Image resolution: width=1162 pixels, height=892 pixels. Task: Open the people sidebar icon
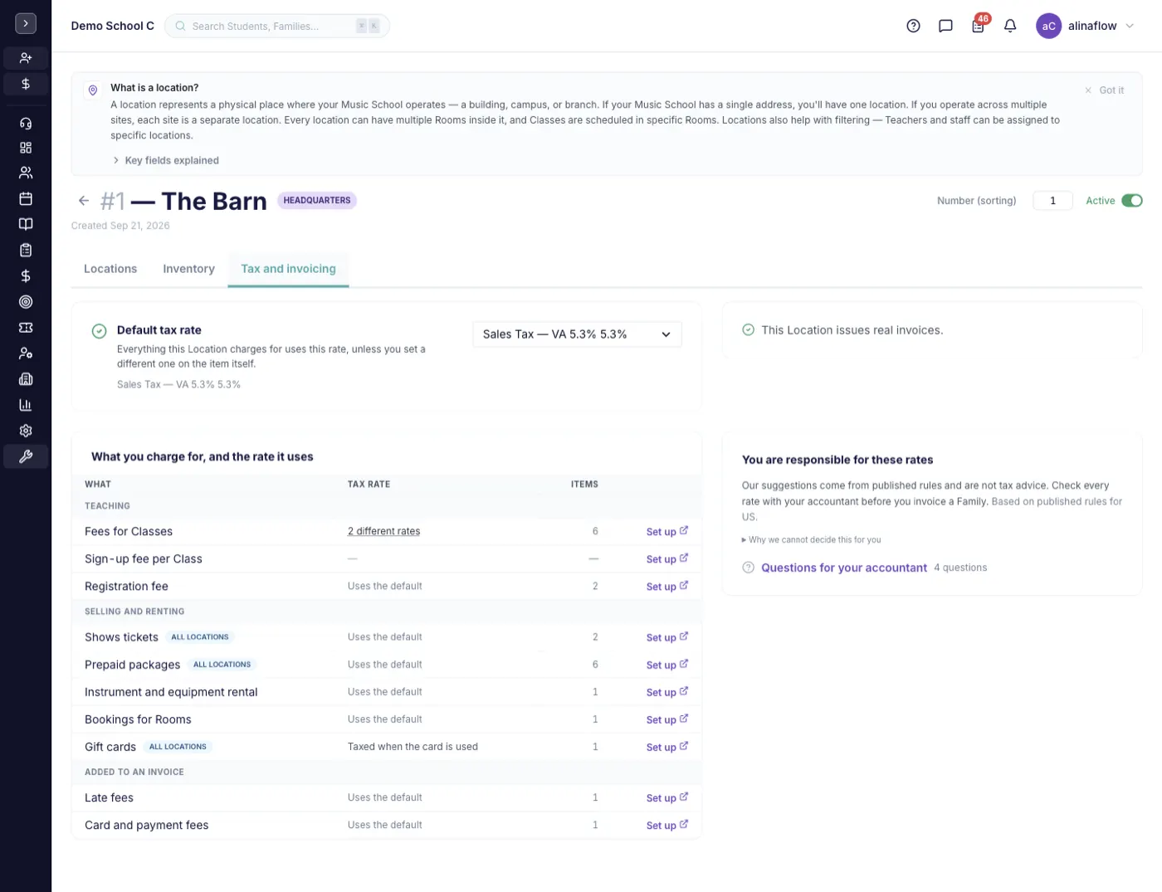pos(26,173)
